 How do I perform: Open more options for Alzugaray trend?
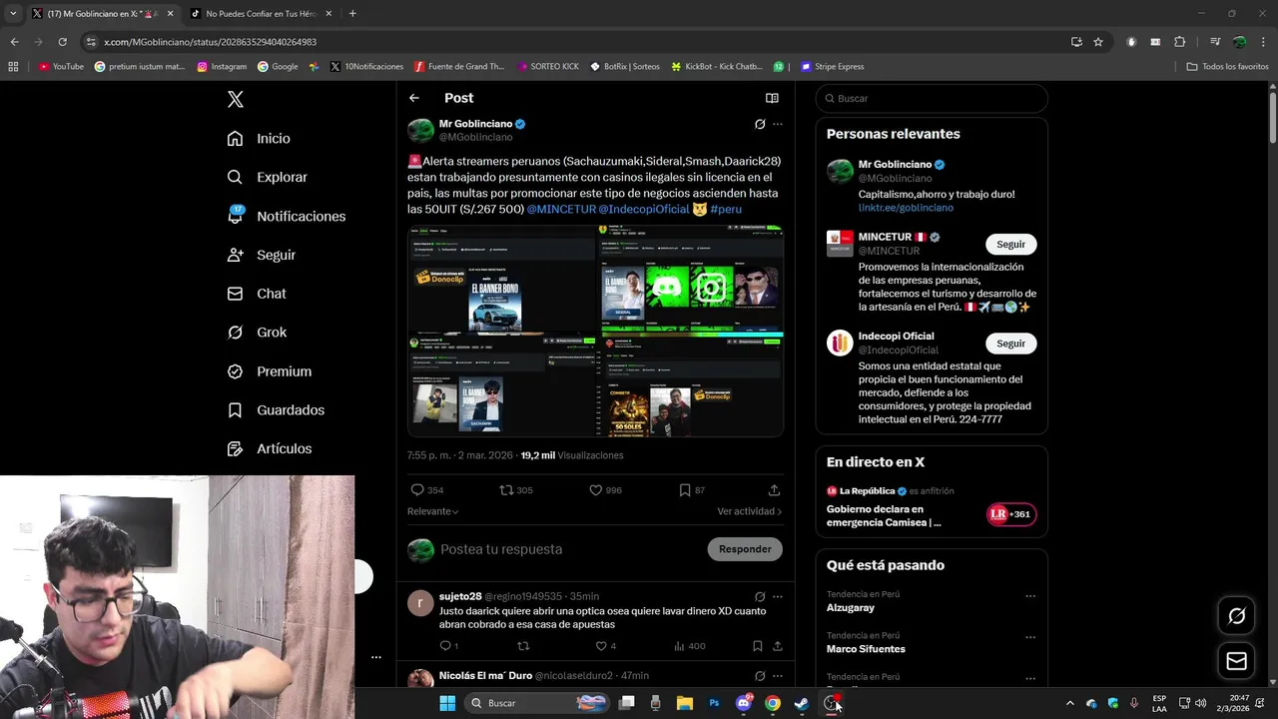coord(1030,596)
